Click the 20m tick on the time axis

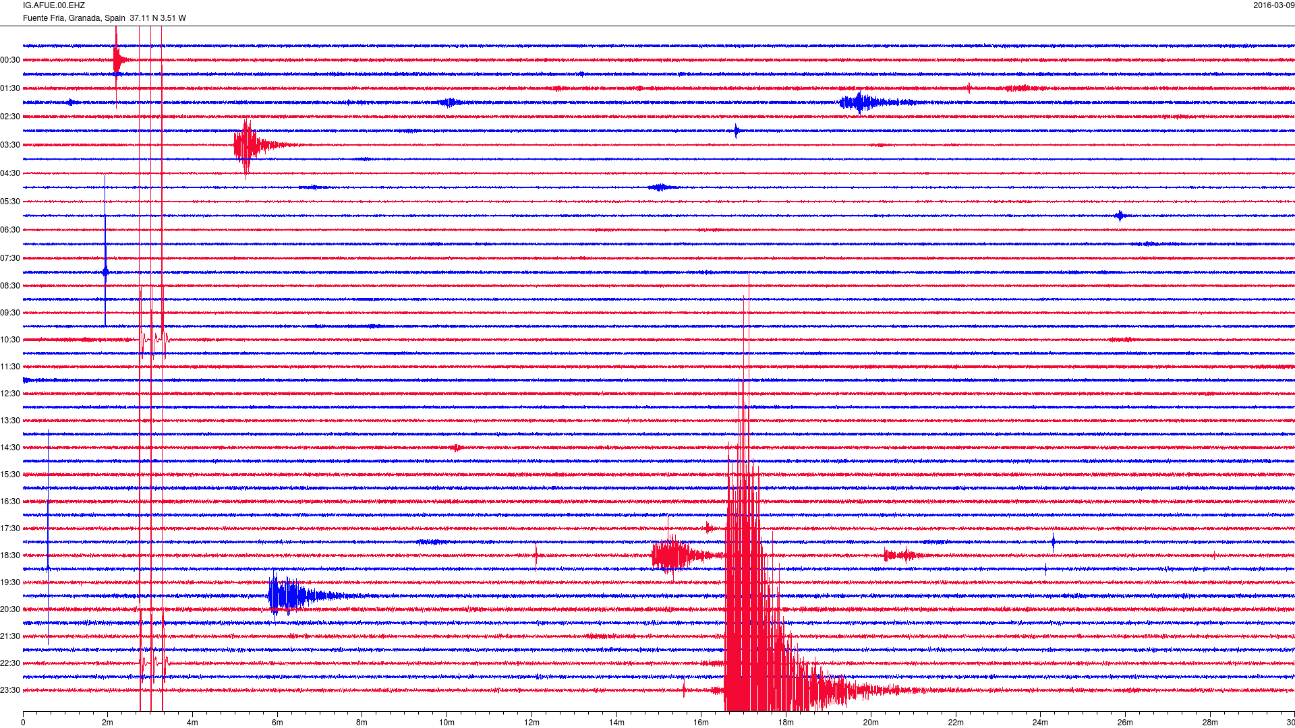coord(871,723)
